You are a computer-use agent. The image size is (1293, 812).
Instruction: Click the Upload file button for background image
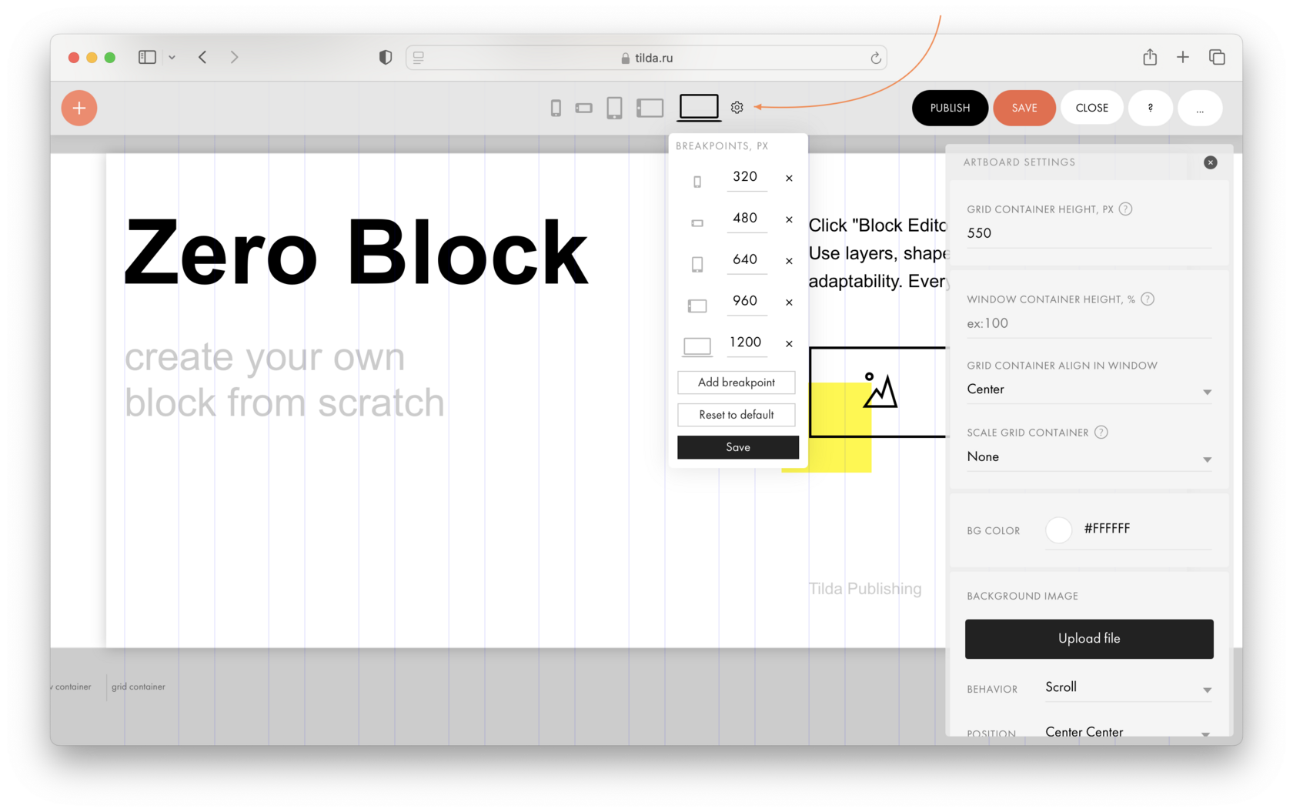coord(1088,639)
